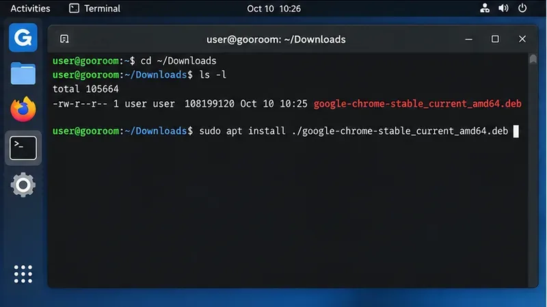This screenshot has height=307, width=547.
Task: Click the Activities button
Action: coord(30,8)
